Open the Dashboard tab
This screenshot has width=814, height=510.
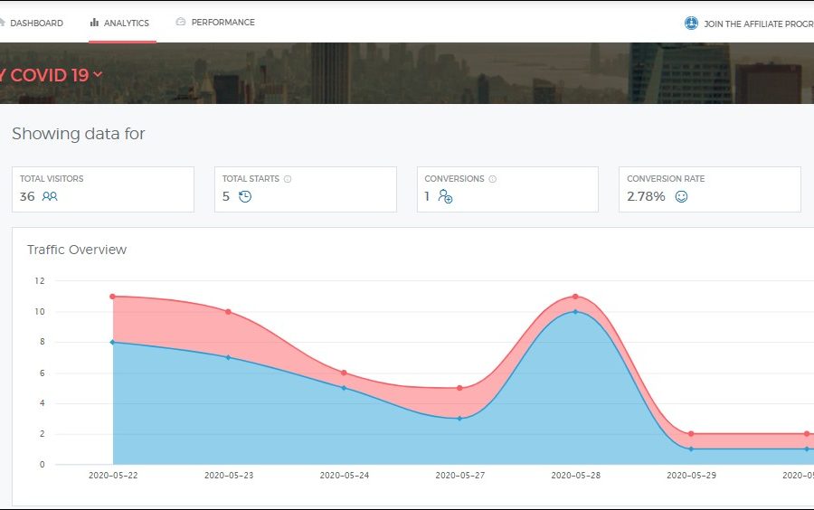pos(36,23)
